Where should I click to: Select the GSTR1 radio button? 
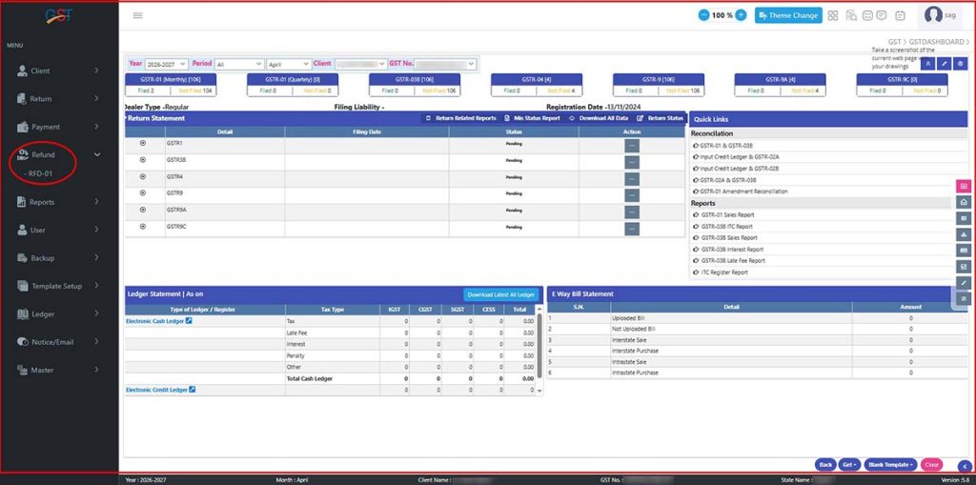143,143
